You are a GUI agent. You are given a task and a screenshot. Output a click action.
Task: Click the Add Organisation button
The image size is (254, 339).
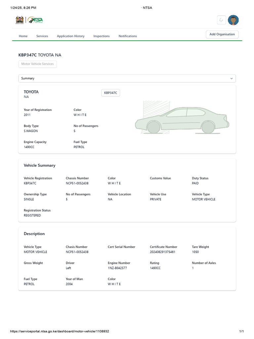click(x=222, y=34)
